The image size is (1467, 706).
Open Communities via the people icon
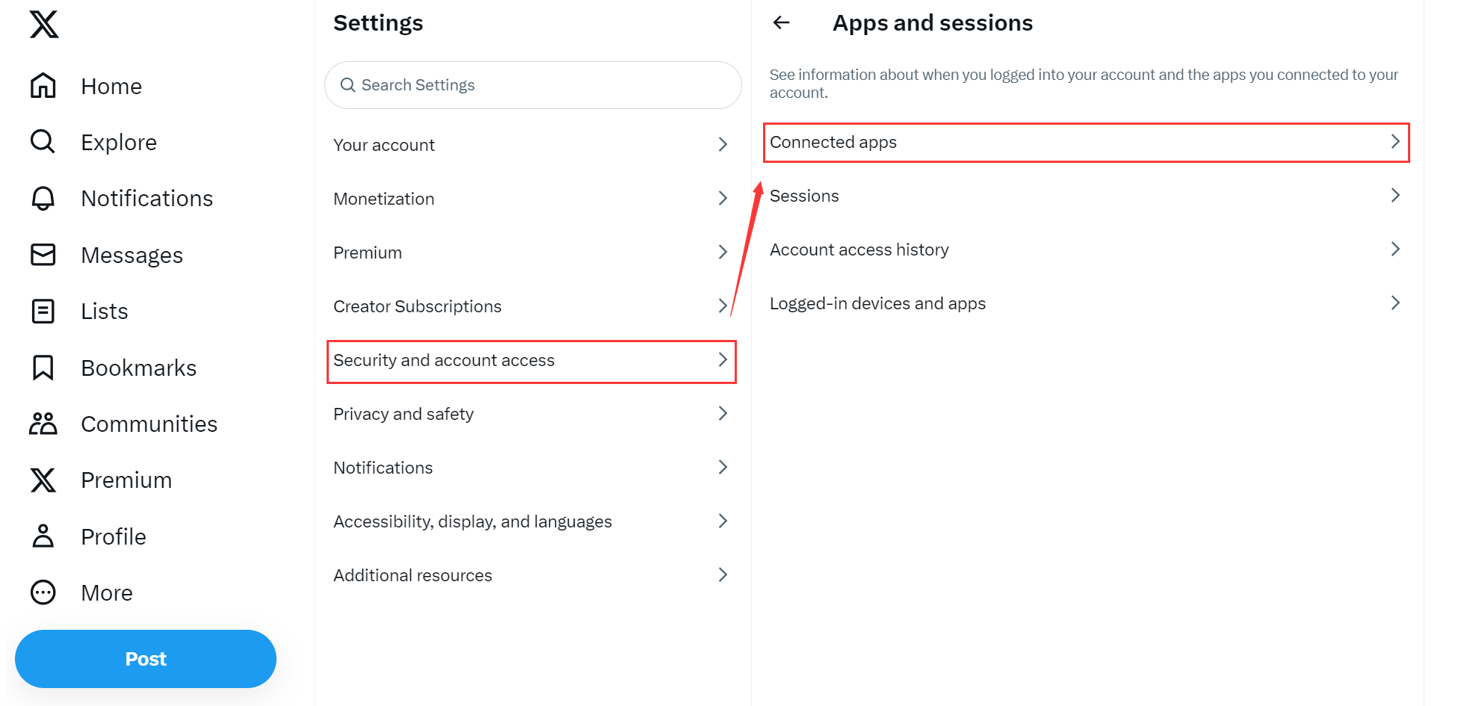pos(43,424)
